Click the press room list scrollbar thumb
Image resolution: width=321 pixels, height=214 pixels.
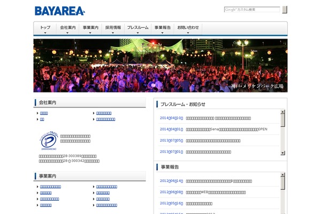click(282, 120)
